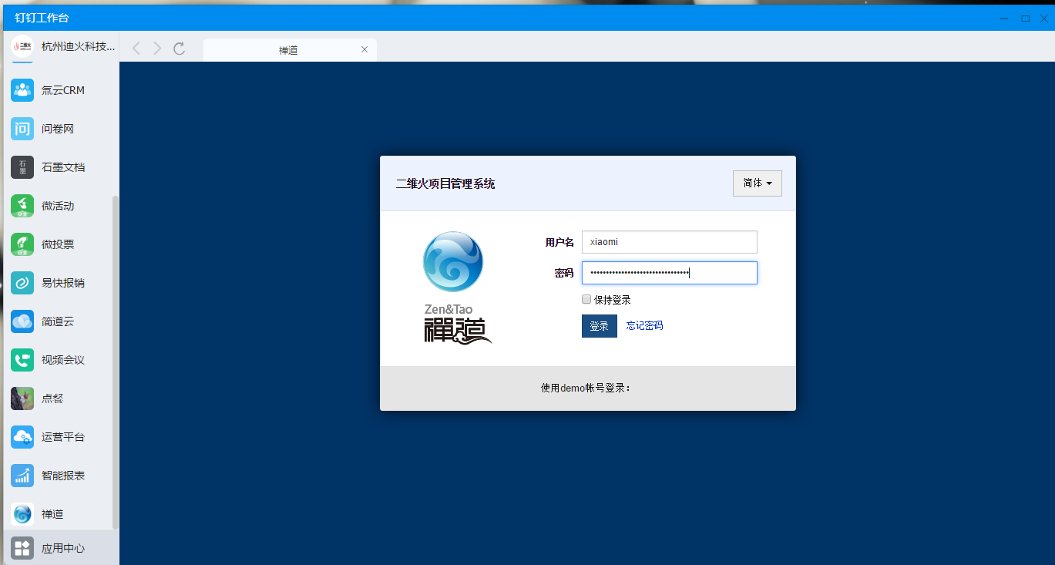Screen dimensions: 1055x565
Task: Launch the 问卷网 survey app icon
Action: [x=22, y=129]
